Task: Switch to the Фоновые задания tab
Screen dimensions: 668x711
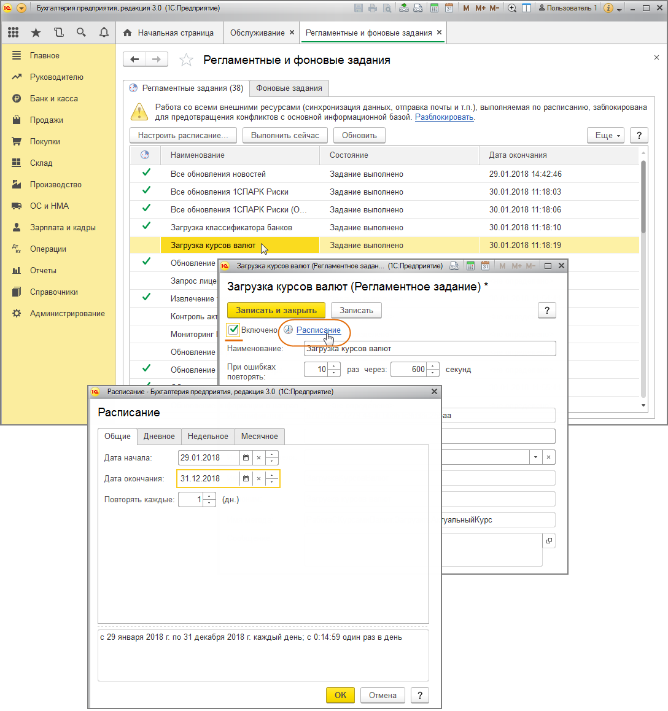Action: click(289, 88)
